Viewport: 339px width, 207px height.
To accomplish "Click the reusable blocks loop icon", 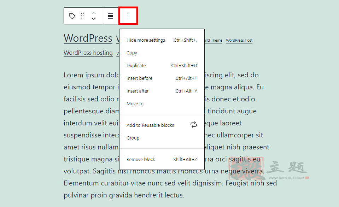I will pyautogui.click(x=193, y=125).
